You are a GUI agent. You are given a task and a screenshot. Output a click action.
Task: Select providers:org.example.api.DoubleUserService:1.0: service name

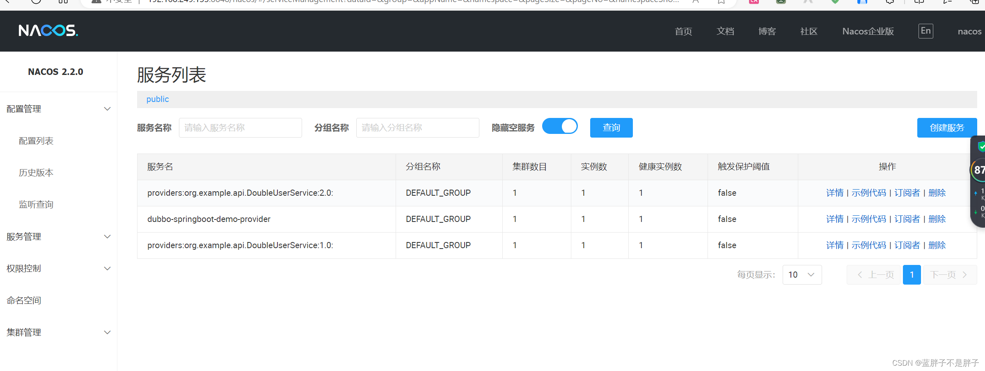click(240, 245)
